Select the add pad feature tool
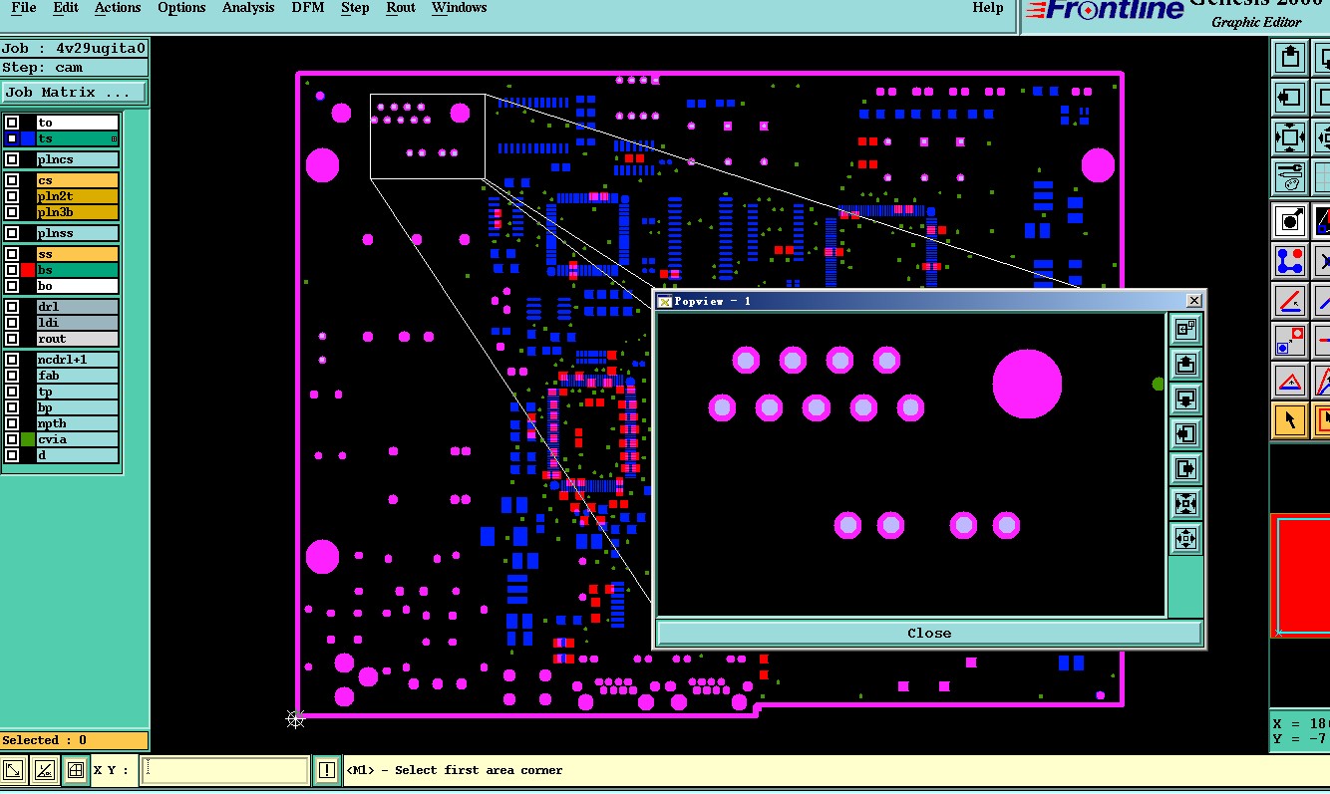Image resolution: width=1330 pixels, height=794 pixels. click(x=1290, y=220)
